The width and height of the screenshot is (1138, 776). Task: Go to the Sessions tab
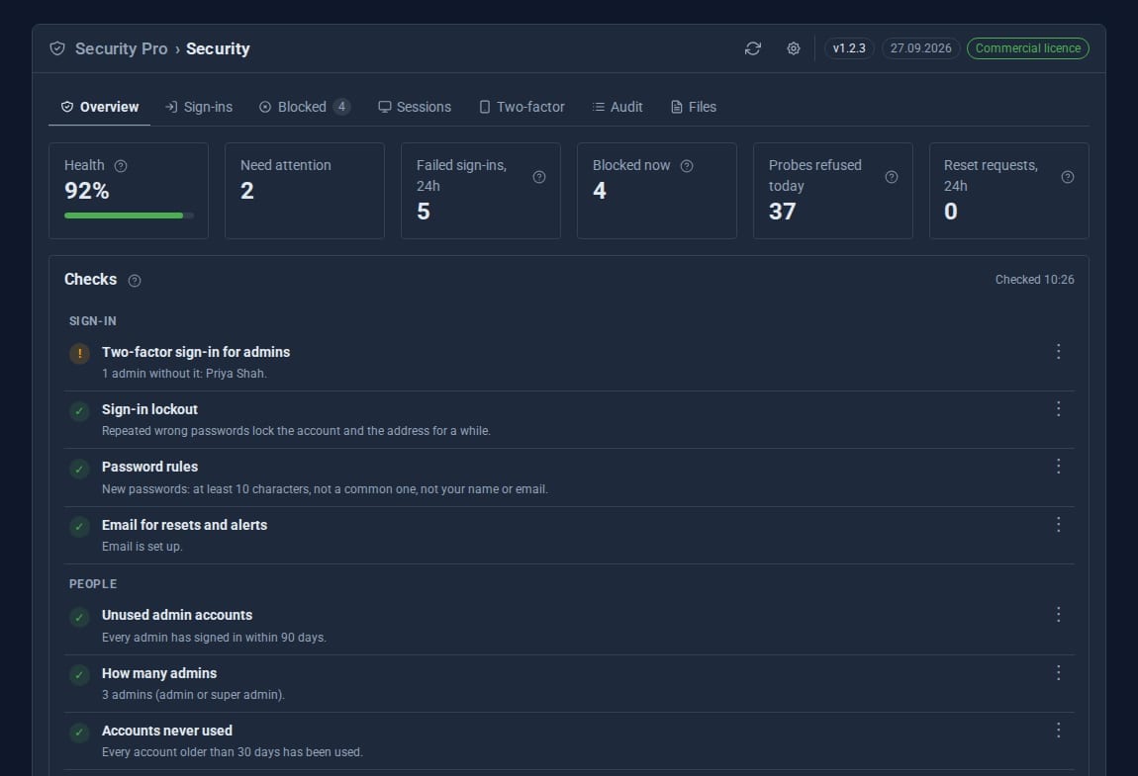(x=415, y=108)
